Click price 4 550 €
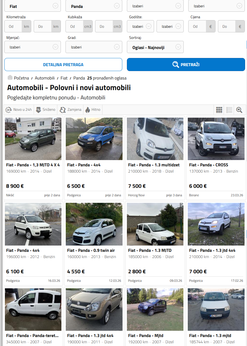247x346 pixels. 76,272
